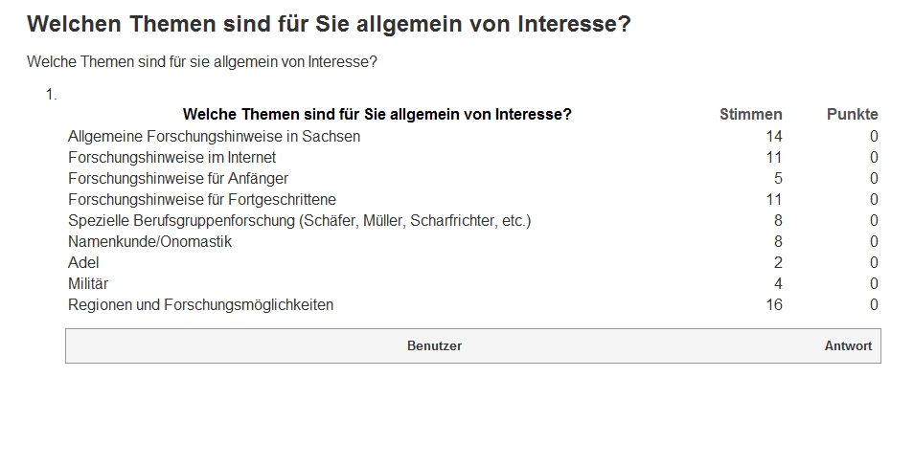Click the page heading about Themen von Interesse
914x466 pixels.
(329, 25)
